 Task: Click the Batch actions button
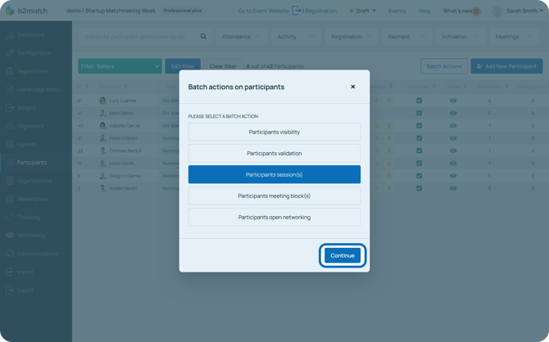(443, 66)
